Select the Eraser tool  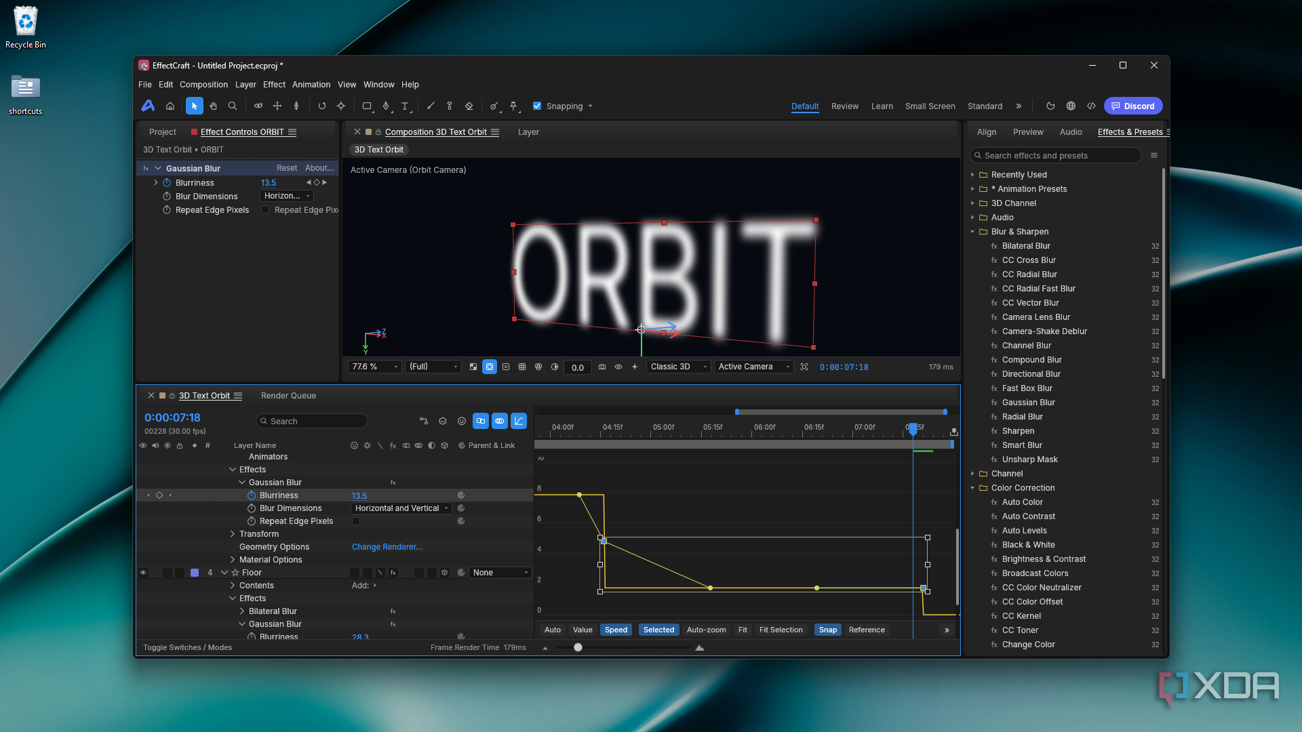469,106
